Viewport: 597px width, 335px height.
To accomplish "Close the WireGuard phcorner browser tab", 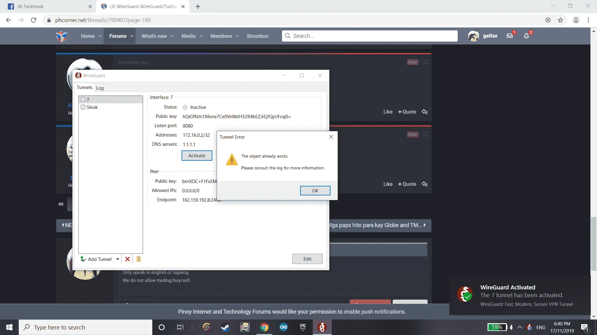I will click(x=183, y=7).
